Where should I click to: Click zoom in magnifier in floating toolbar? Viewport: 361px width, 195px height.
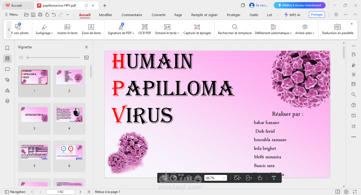pyautogui.click(x=198, y=178)
